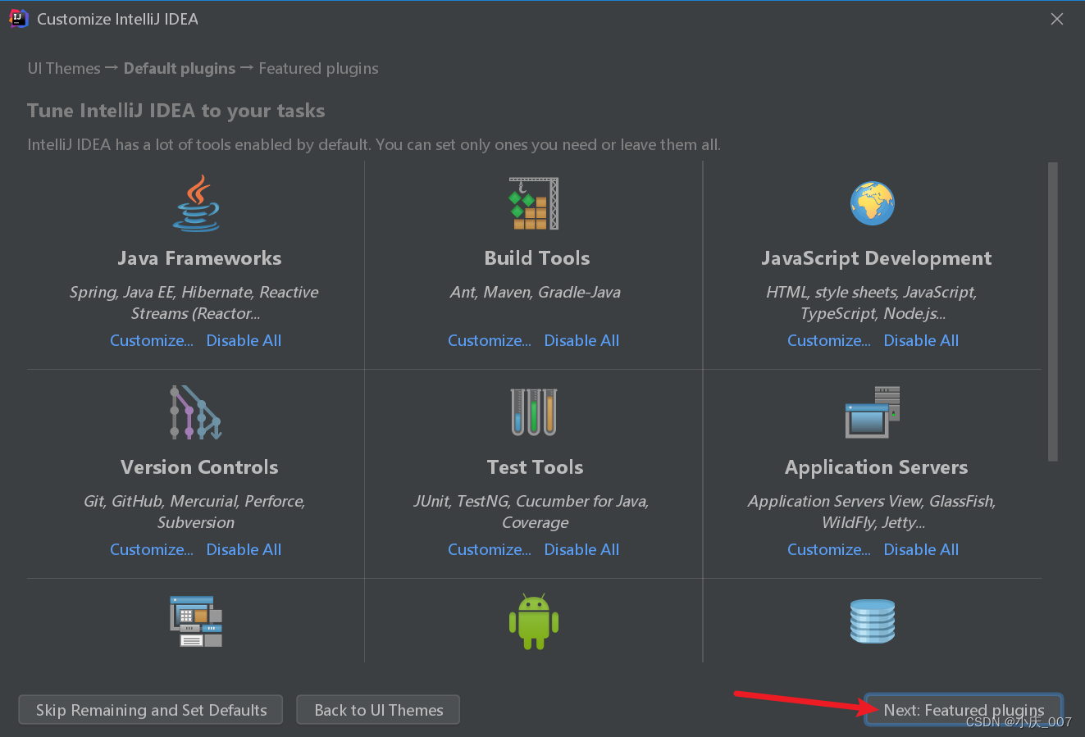Go to UI Themes breadcrumb step
The width and height of the screenshot is (1085, 737).
pyautogui.click(x=63, y=68)
